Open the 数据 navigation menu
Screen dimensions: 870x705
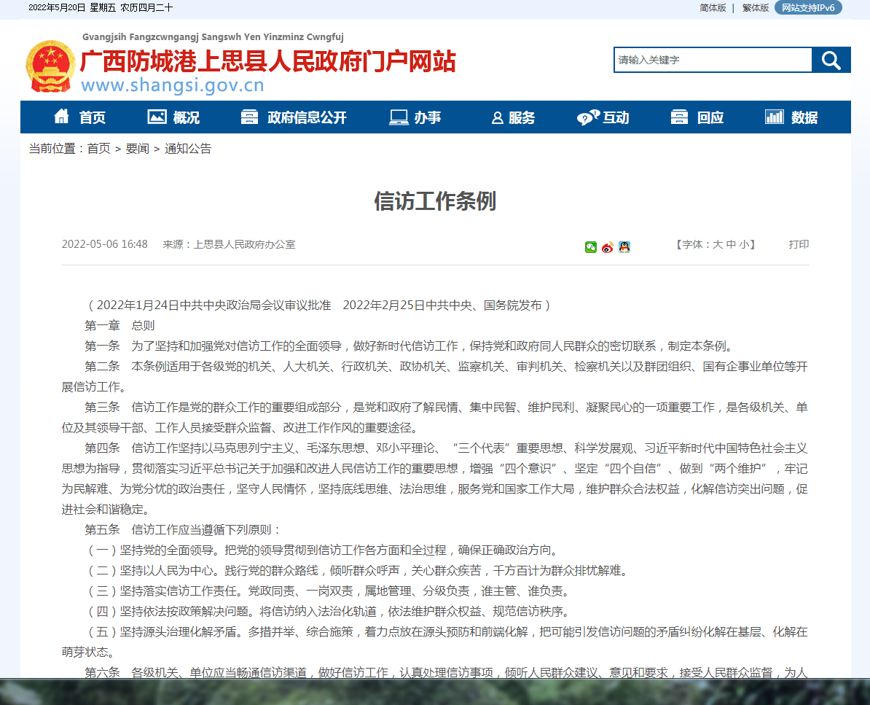(x=804, y=117)
